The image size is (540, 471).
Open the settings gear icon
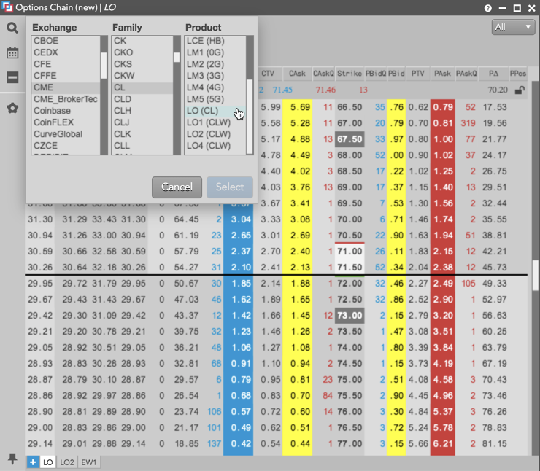click(x=12, y=109)
